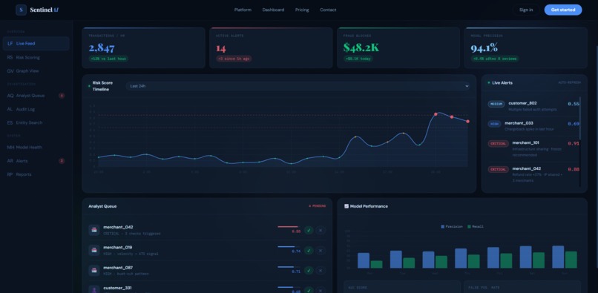Image resolution: width=598 pixels, height=293 pixels.
Task: Open Reports in the sidebar
Action: tap(36, 174)
